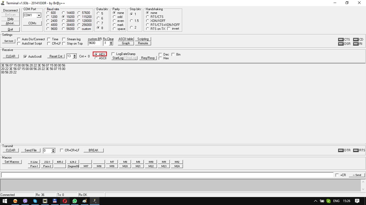Enable the Stay on Top checkbox
The height and width of the screenshot is (205, 366).
tap(63, 44)
